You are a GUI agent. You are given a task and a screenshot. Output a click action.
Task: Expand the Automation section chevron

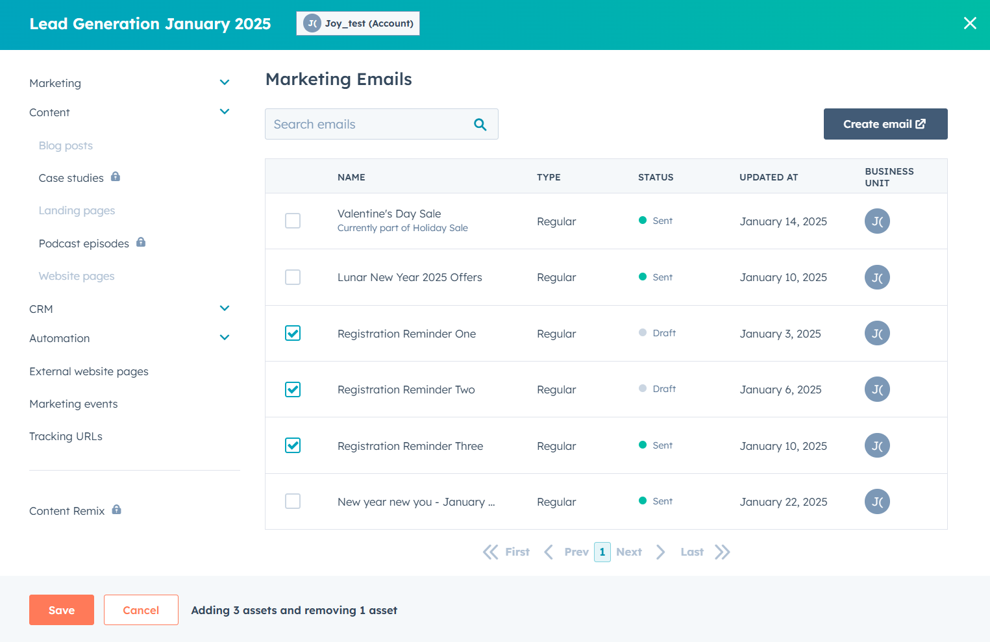point(225,338)
